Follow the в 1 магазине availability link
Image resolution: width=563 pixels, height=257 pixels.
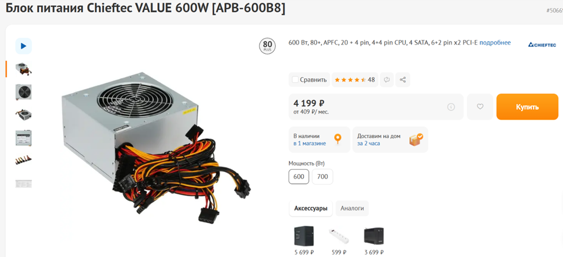coord(309,144)
